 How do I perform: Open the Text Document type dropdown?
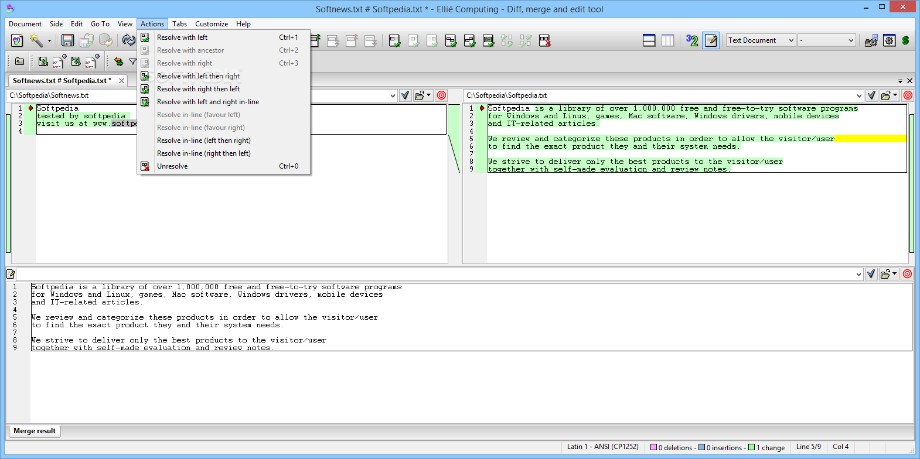coord(761,40)
